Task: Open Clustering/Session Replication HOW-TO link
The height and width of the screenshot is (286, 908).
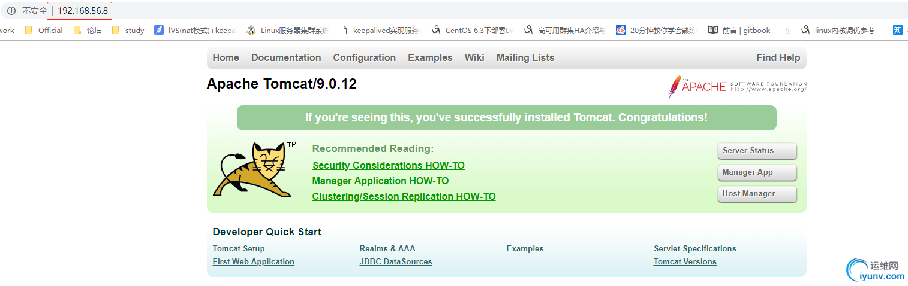Action: coord(404,196)
